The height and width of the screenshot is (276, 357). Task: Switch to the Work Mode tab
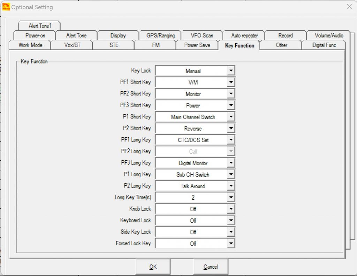click(30, 45)
